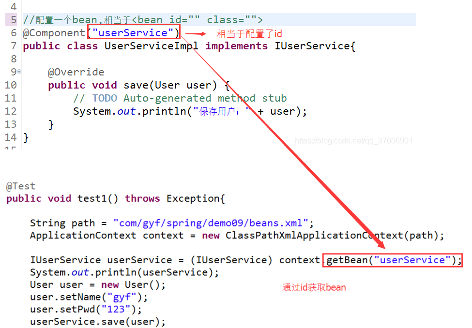Click the println call with "保存用户" string
The width and height of the screenshot is (472, 328).
tap(190, 111)
